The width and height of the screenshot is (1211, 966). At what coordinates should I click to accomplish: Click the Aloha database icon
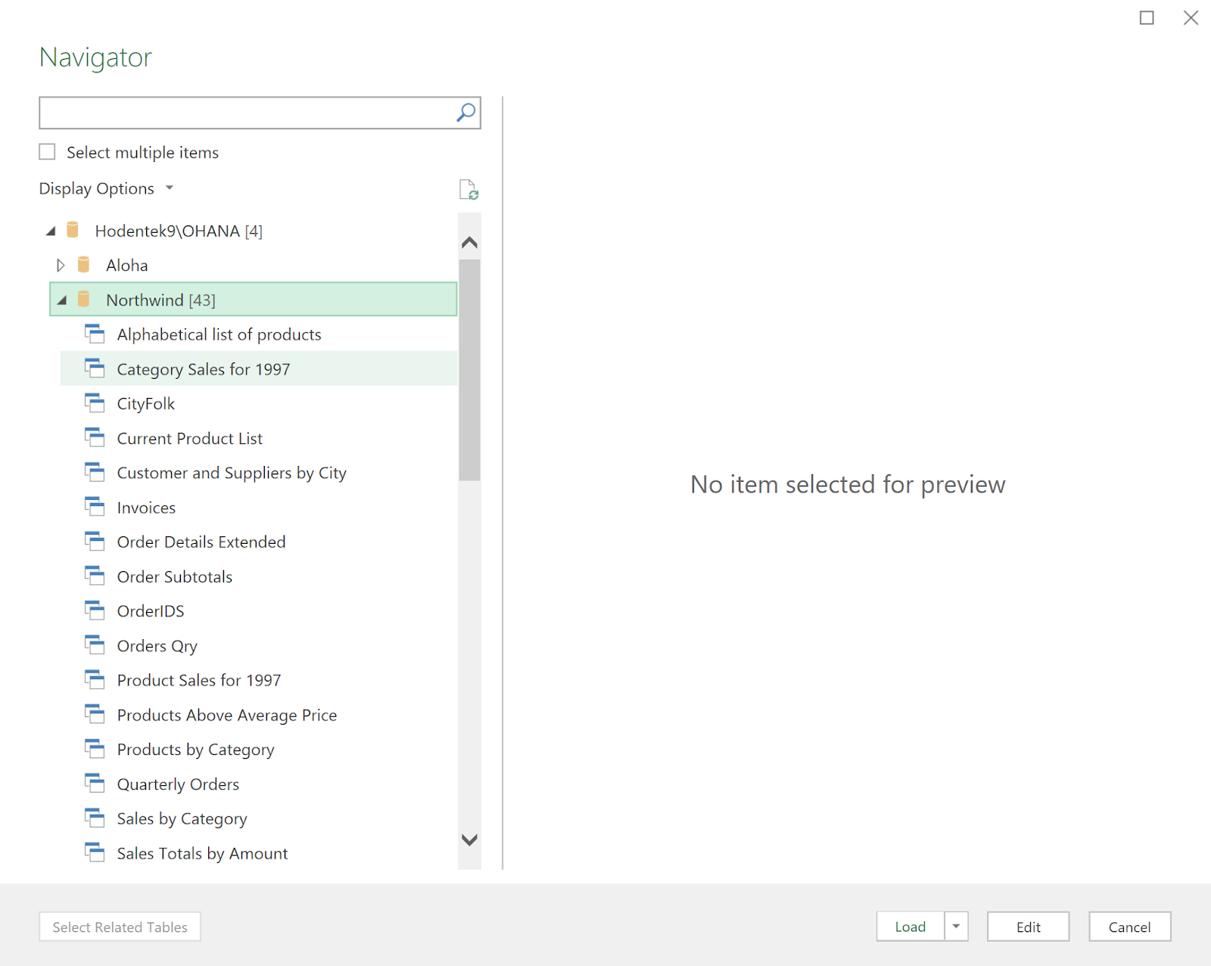pyautogui.click(x=83, y=265)
